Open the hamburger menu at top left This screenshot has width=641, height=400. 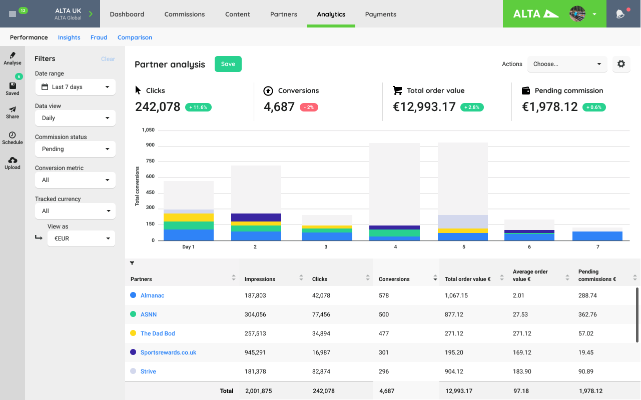(14, 13)
